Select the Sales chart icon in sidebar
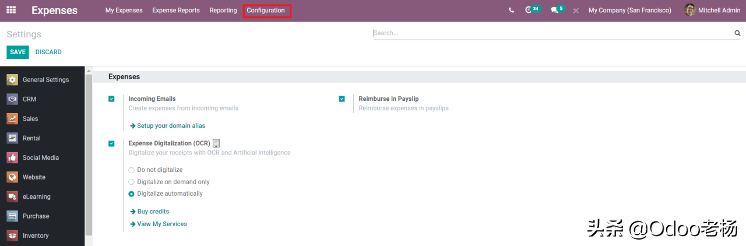 tap(12, 118)
